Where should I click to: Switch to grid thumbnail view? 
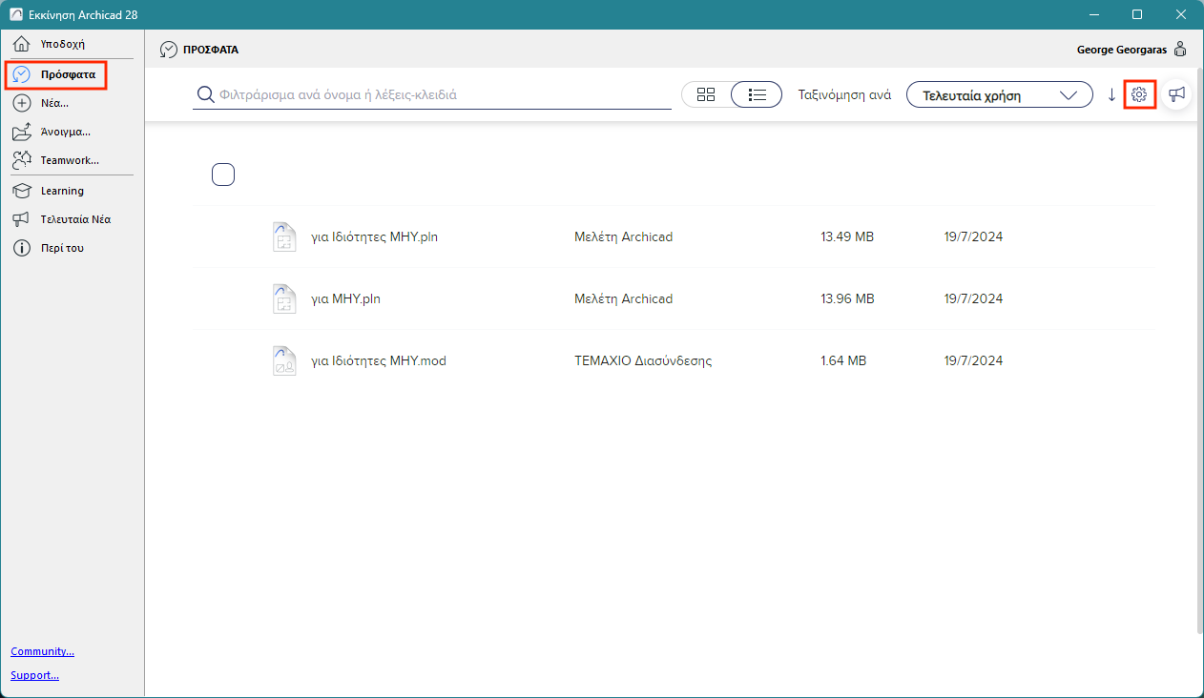tap(706, 94)
